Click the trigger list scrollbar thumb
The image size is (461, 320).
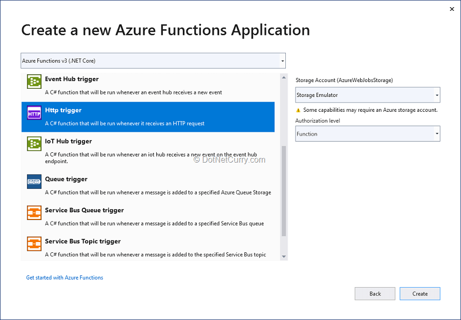click(284, 191)
